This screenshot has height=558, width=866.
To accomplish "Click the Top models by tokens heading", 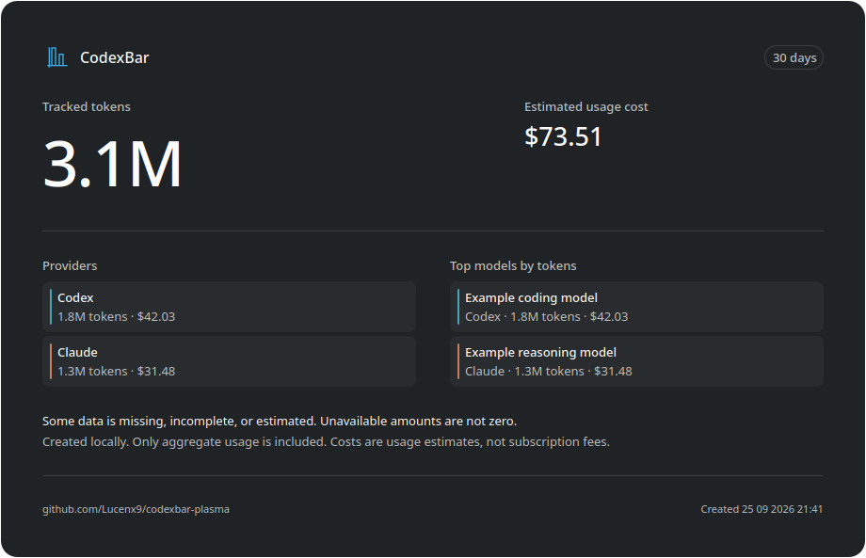I will 513,265.
